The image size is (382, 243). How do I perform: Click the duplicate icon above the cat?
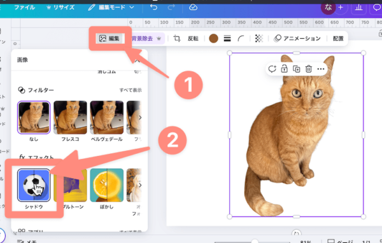coord(296,69)
